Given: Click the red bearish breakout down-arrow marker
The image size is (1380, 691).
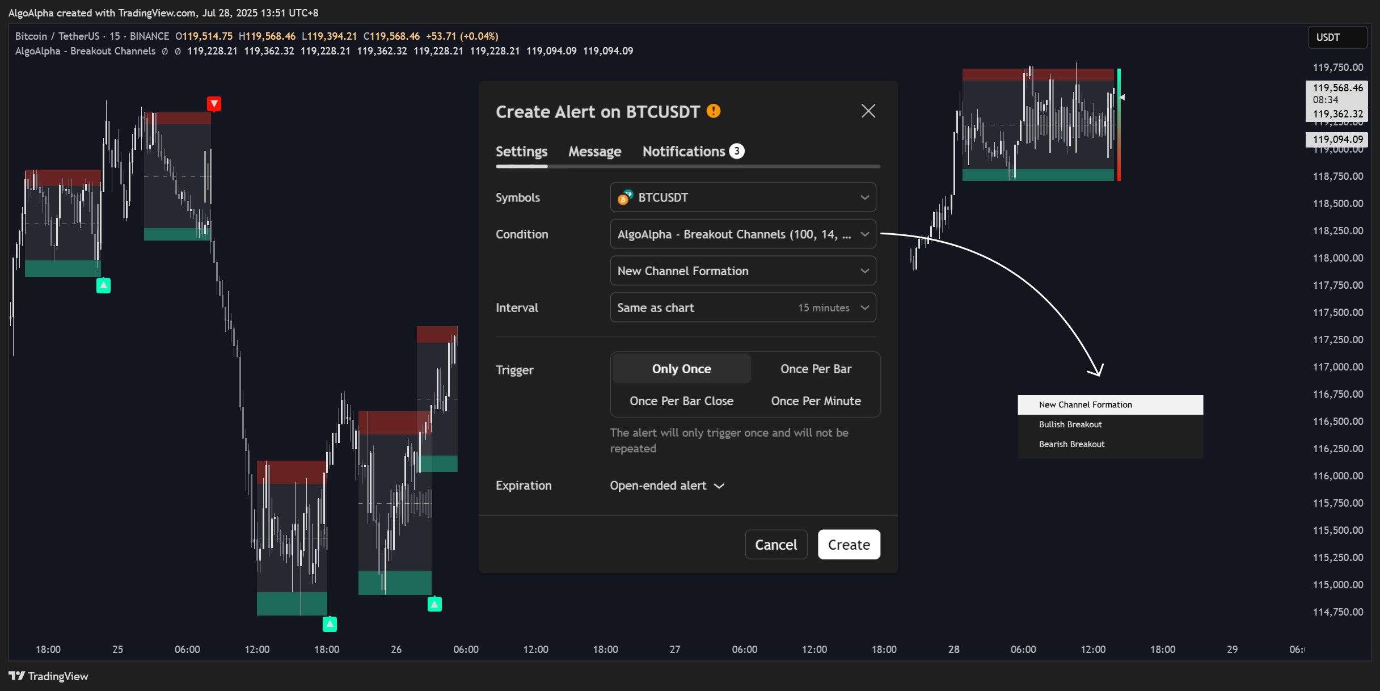Looking at the screenshot, I should click(x=214, y=104).
